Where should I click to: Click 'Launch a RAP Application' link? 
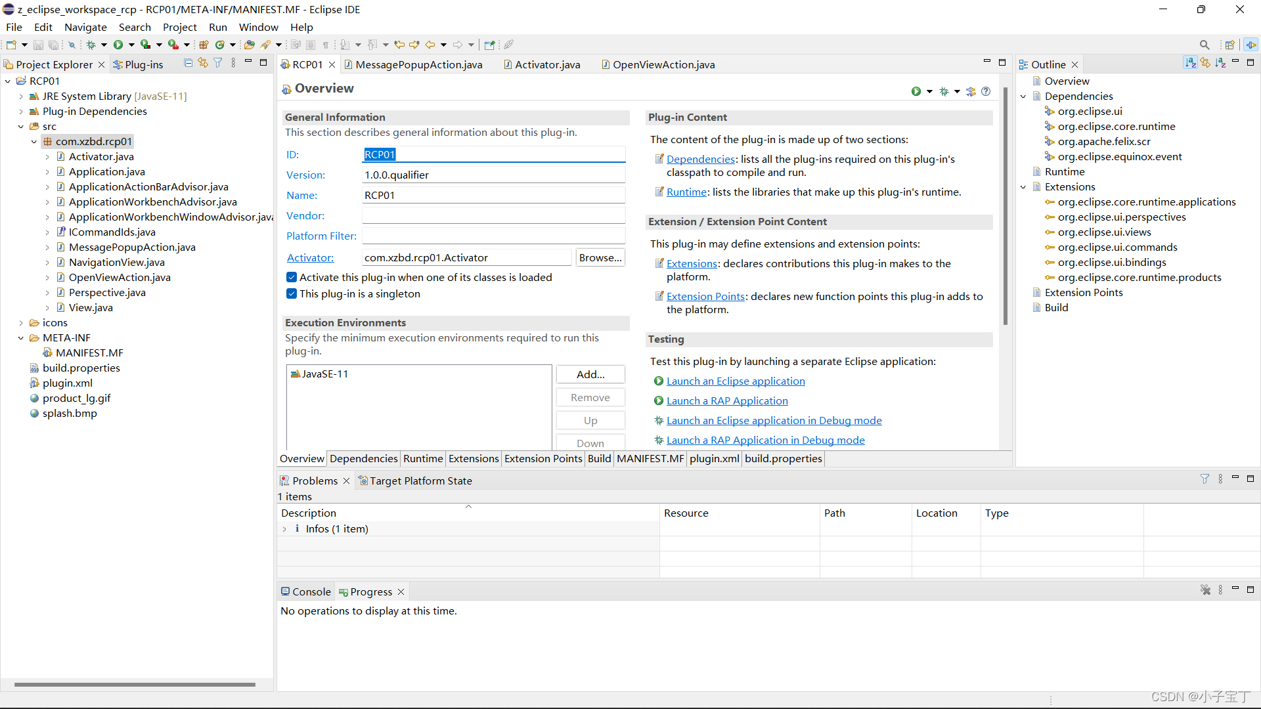[727, 400]
